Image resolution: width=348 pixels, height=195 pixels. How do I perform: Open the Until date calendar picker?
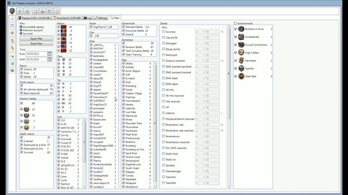pyautogui.click(x=49, y=60)
